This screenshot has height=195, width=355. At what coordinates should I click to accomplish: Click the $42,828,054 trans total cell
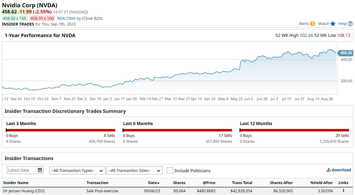point(241,191)
